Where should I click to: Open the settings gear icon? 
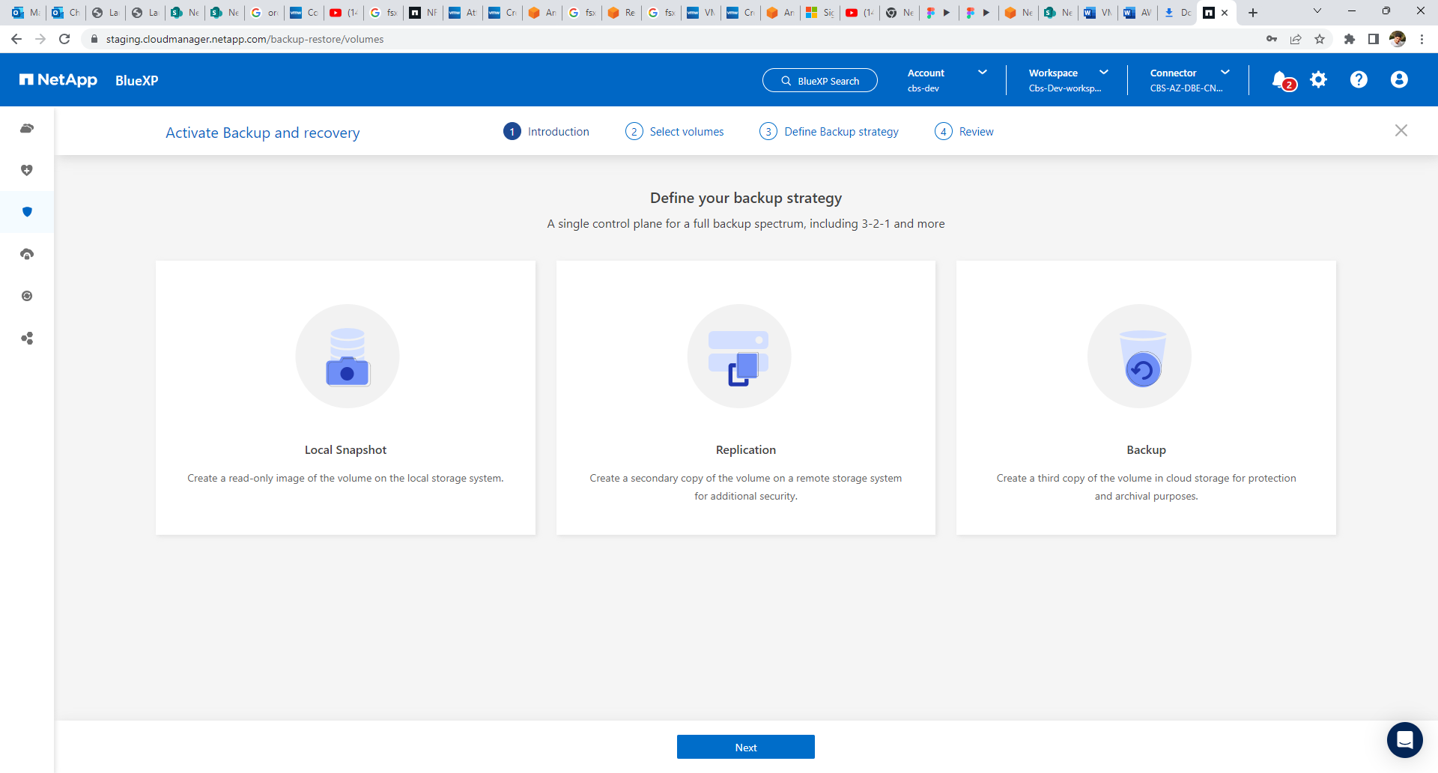point(1319,80)
